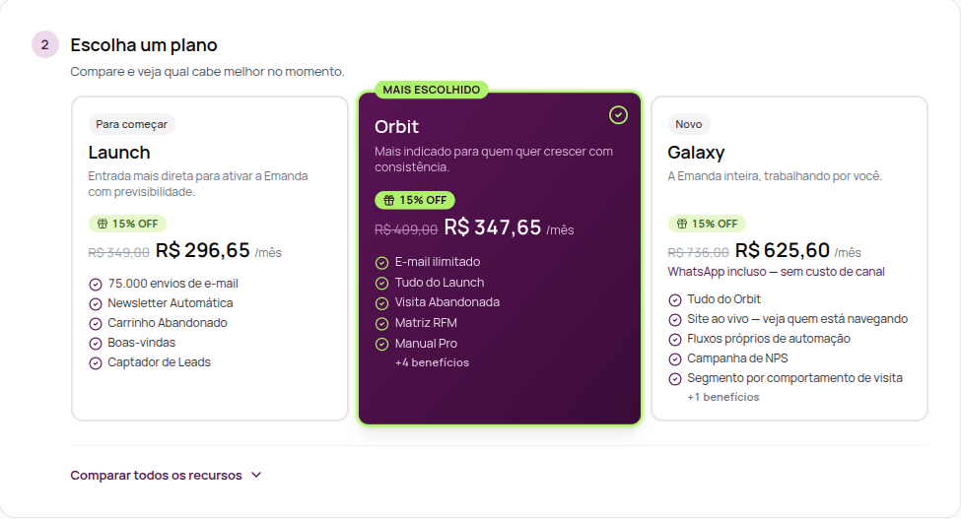Click check icon beside 'E-mail ilimitado'

coord(381,263)
